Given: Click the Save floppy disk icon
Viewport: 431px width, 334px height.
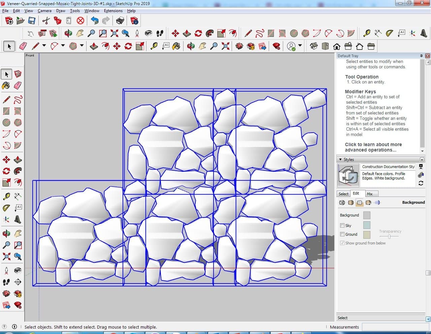Looking at the screenshot, I should (32, 21).
